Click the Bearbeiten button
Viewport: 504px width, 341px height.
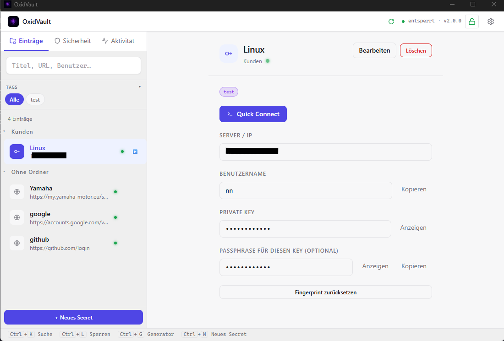click(x=374, y=50)
